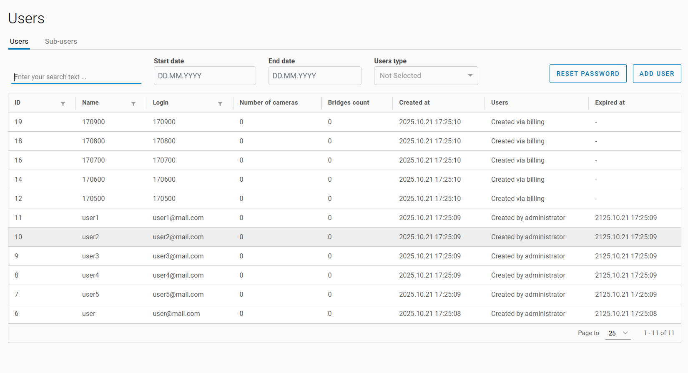This screenshot has height=373, width=688.
Task: Click the ID column filter icon
Action: pyautogui.click(x=63, y=103)
